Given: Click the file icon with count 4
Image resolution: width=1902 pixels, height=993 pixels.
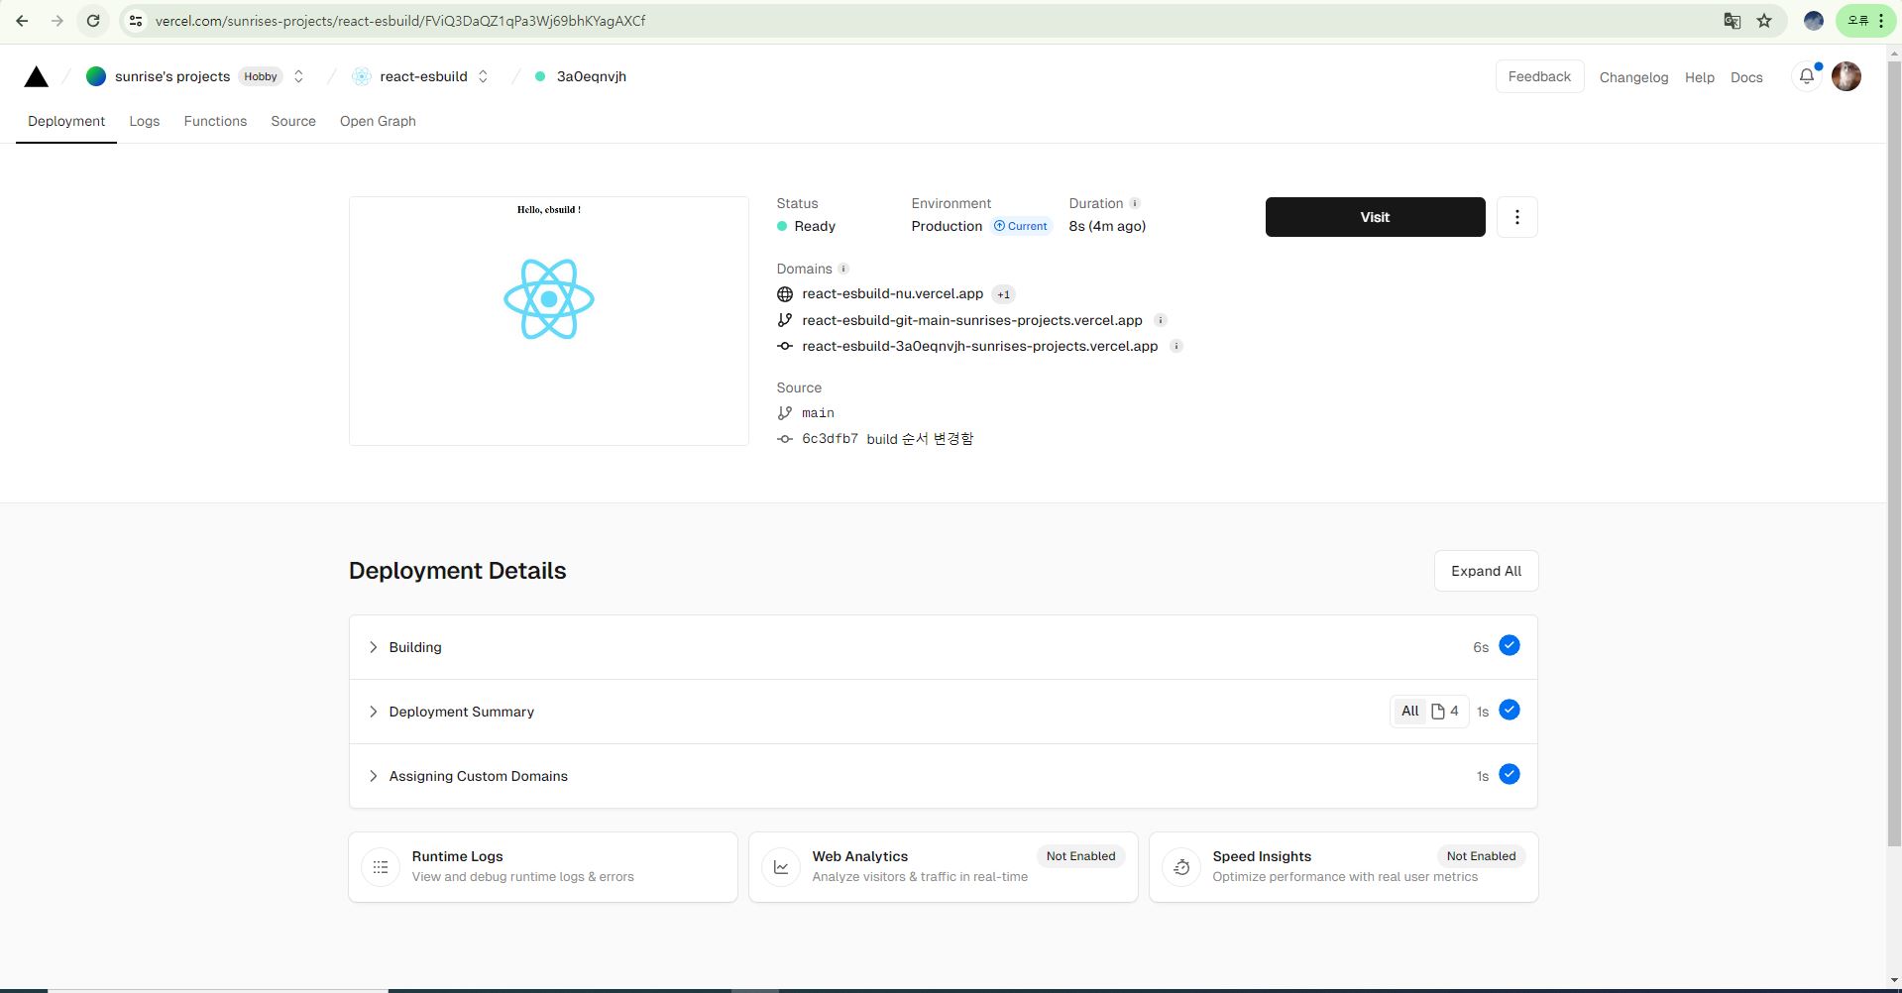Looking at the screenshot, I should tap(1445, 712).
